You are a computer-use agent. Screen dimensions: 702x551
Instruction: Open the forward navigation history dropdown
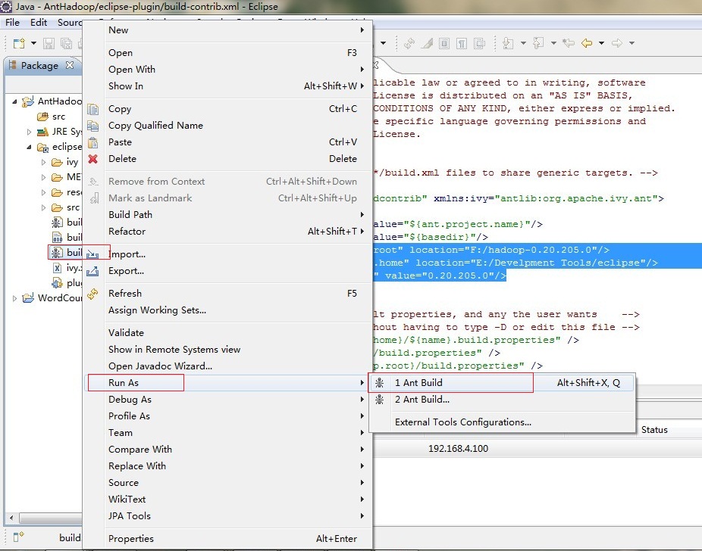point(631,43)
